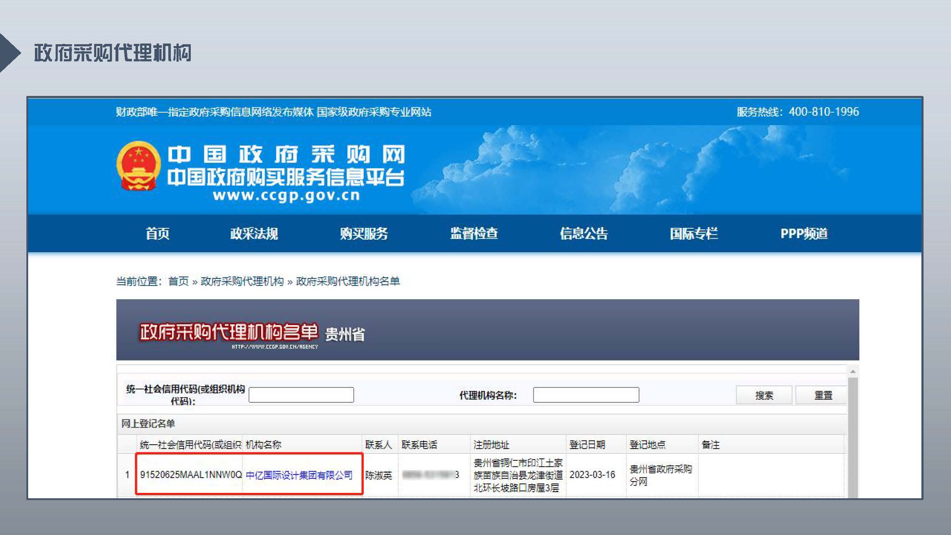Follow the 政府采购代理机构 breadcrumb link
This screenshot has width=951, height=535.
(x=242, y=281)
